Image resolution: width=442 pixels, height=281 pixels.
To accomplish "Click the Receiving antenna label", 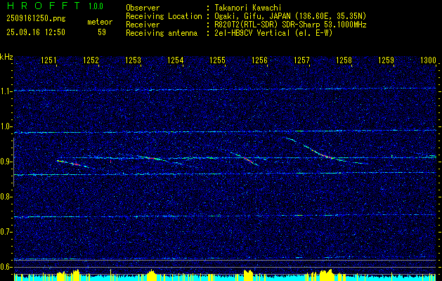I will [162, 33].
